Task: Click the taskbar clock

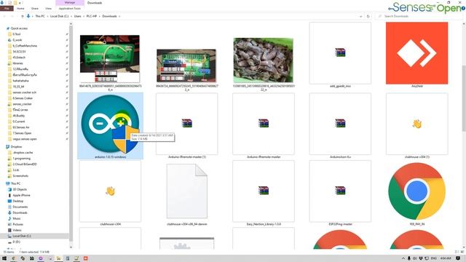Action: click(445, 258)
